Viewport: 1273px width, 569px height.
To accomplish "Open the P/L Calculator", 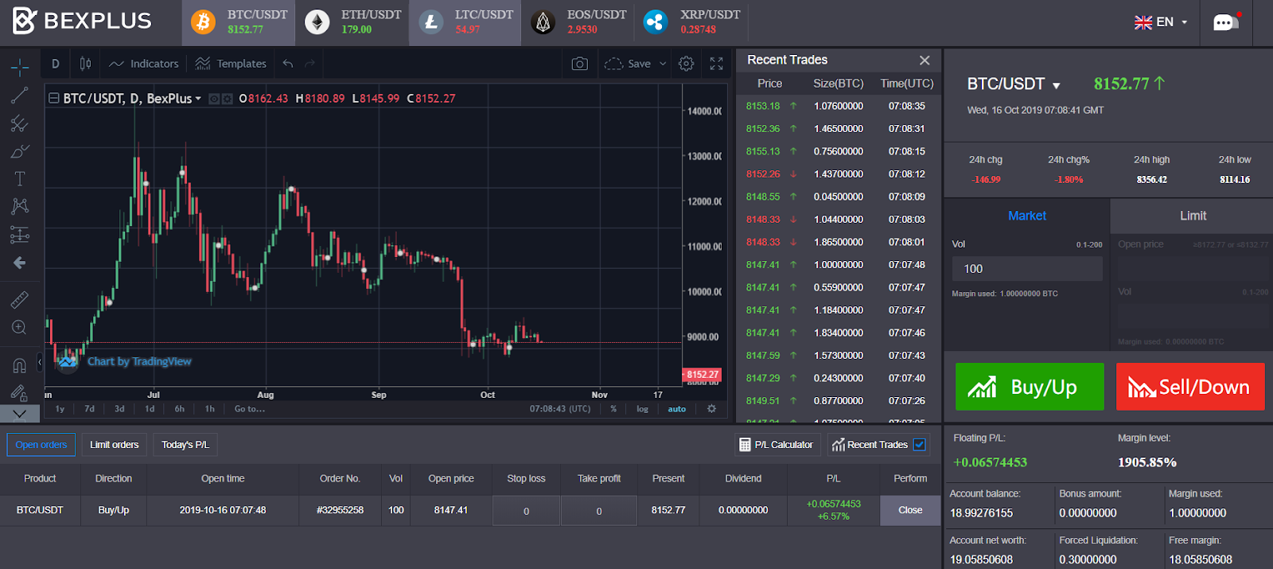I will (777, 445).
